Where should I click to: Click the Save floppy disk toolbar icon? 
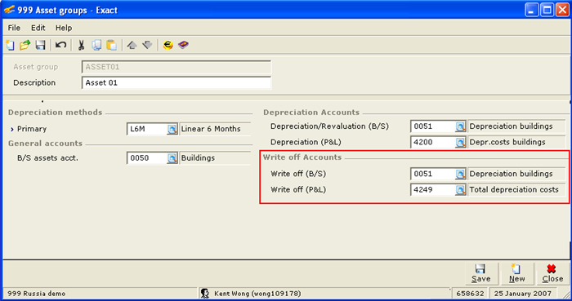click(x=40, y=45)
